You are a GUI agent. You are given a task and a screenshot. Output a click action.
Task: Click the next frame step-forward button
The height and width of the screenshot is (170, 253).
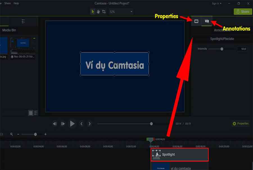click(63, 124)
